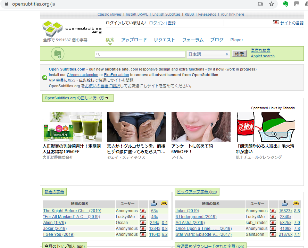Click the 16823x download count
This screenshot has width=308, height=248.
[x=285, y=211]
